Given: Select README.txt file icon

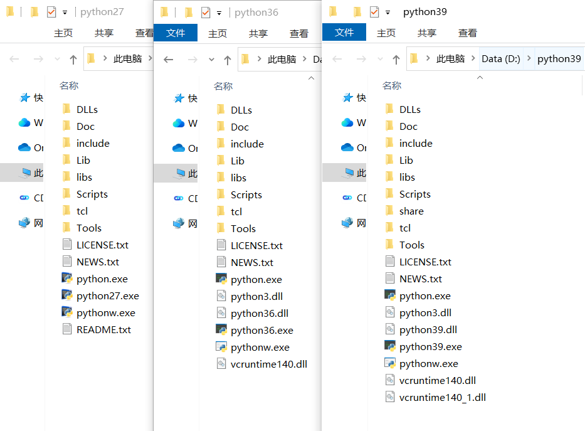Looking at the screenshot, I should [x=67, y=329].
